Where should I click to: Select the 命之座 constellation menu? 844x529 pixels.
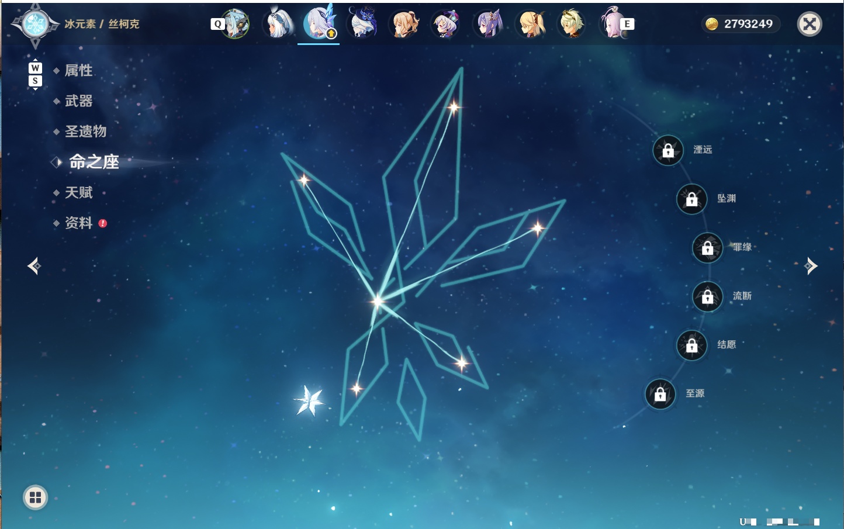point(94,162)
